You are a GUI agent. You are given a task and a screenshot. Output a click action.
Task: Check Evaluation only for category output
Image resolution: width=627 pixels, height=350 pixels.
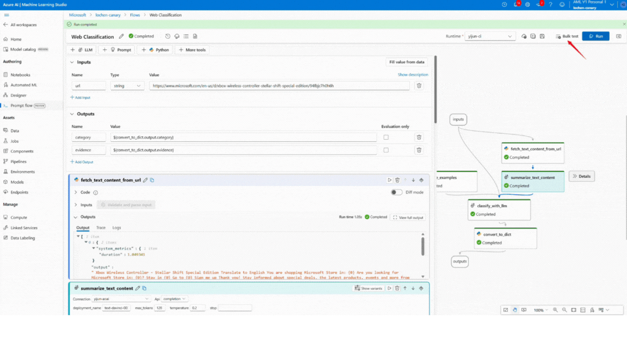pyautogui.click(x=386, y=137)
